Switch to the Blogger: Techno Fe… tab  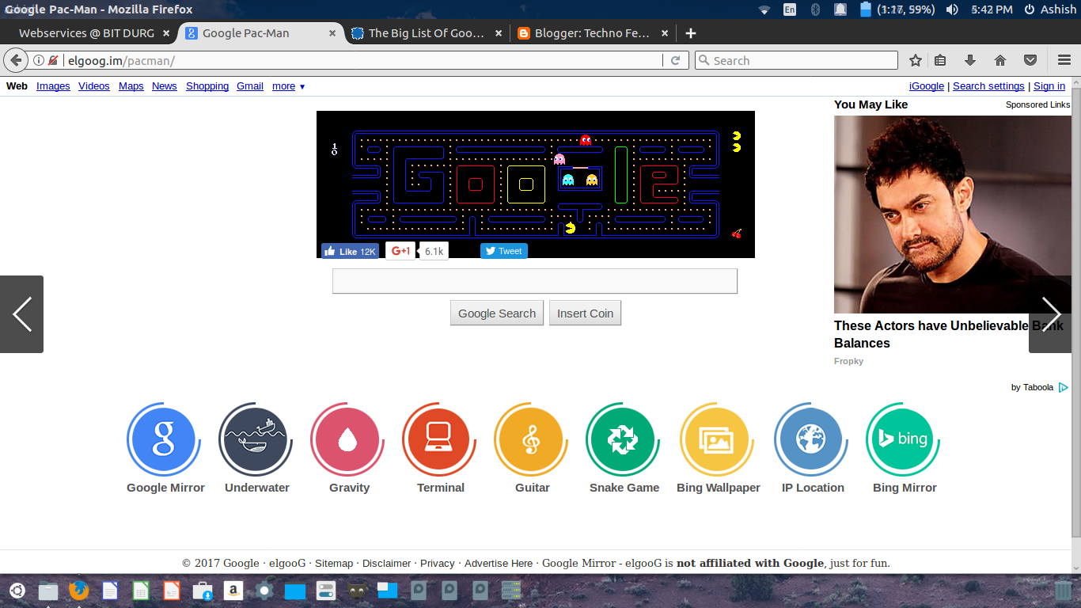(592, 33)
